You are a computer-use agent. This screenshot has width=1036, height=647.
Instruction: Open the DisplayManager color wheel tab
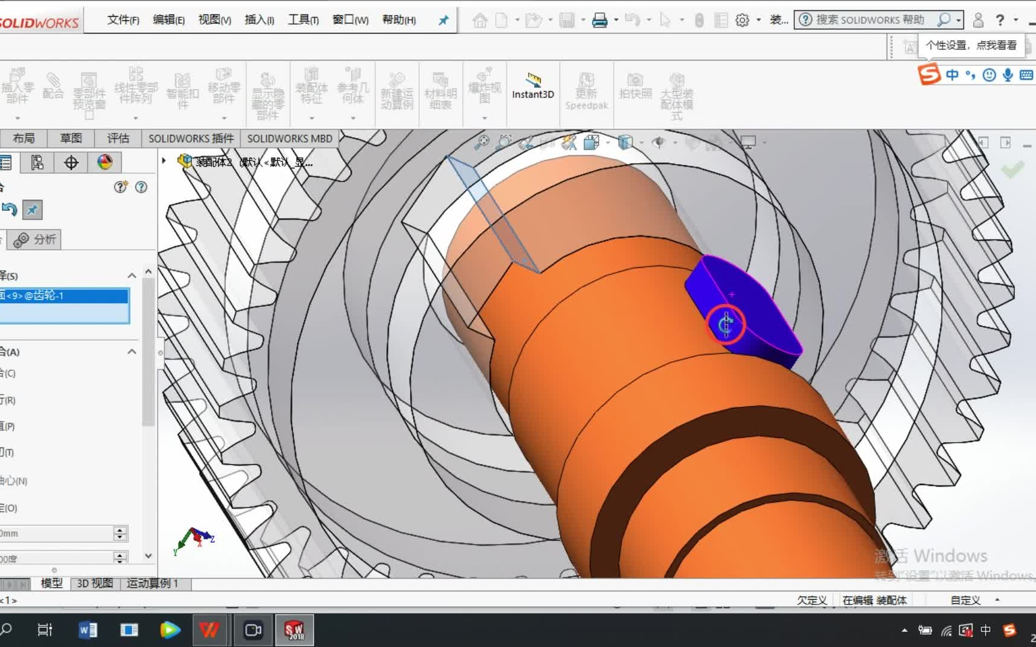click(x=104, y=162)
